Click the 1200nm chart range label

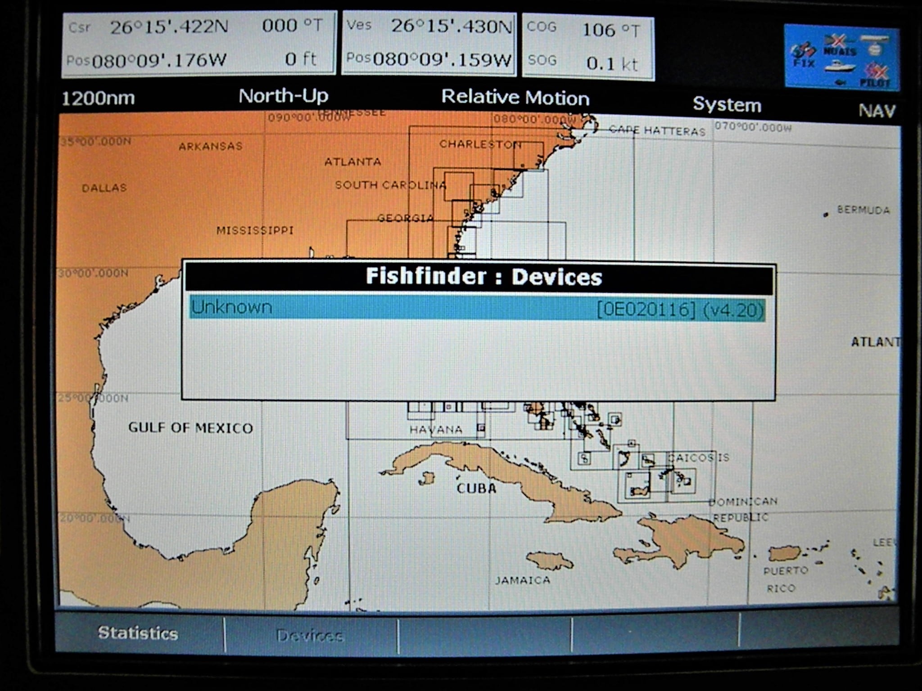[98, 98]
